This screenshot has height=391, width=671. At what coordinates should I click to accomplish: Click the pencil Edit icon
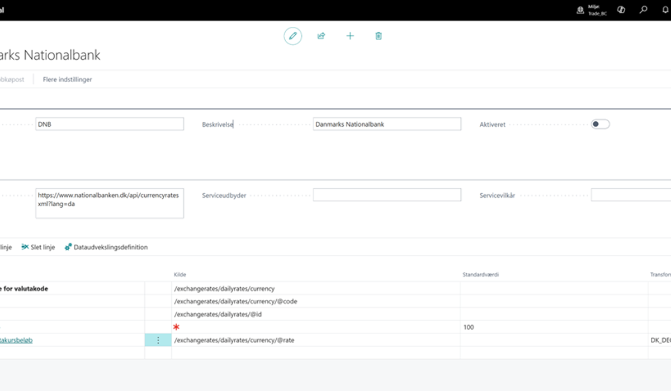click(293, 36)
